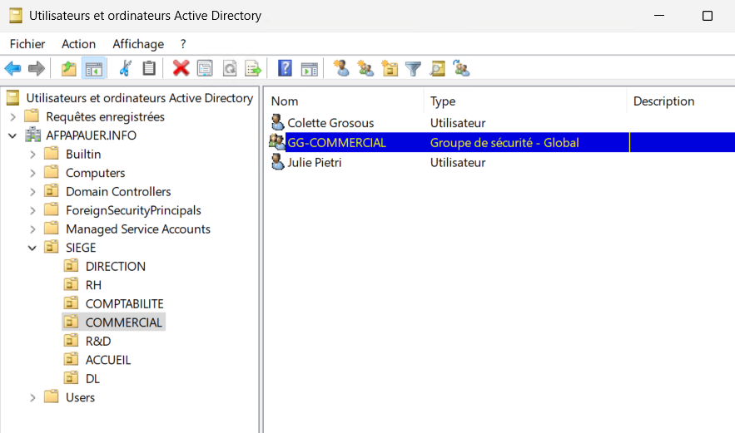
Task: Click the blue Back arrow in toolbar
Action: pos(12,69)
